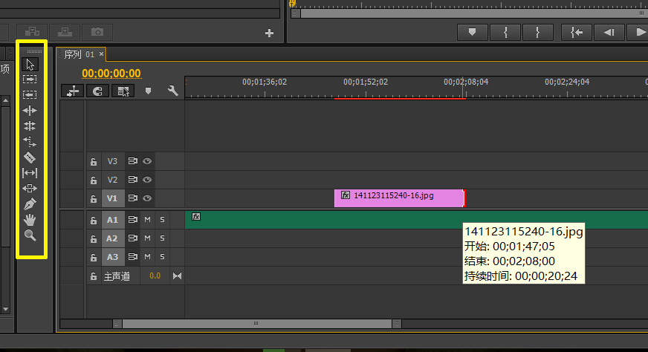648x352 pixels.
Task: Select the Razor tool
Action: coord(30,157)
